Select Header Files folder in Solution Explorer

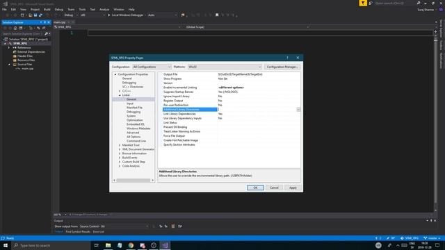tap(25, 56)
